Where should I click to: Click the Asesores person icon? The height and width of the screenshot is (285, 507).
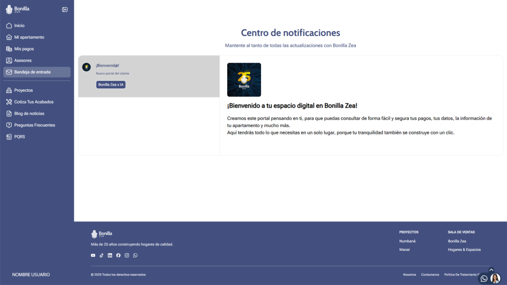pyautogui.click(x=9, y=60)
